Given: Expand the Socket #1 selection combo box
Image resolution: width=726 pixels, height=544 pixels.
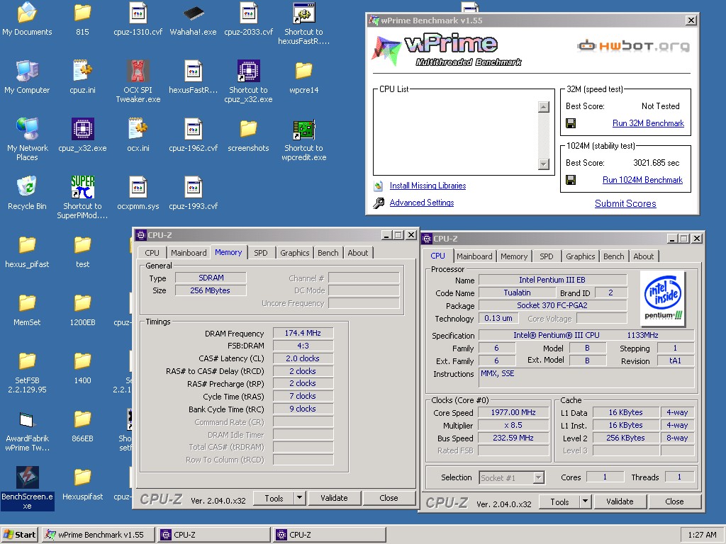Looking at the screenshot, I should [538, 477].
